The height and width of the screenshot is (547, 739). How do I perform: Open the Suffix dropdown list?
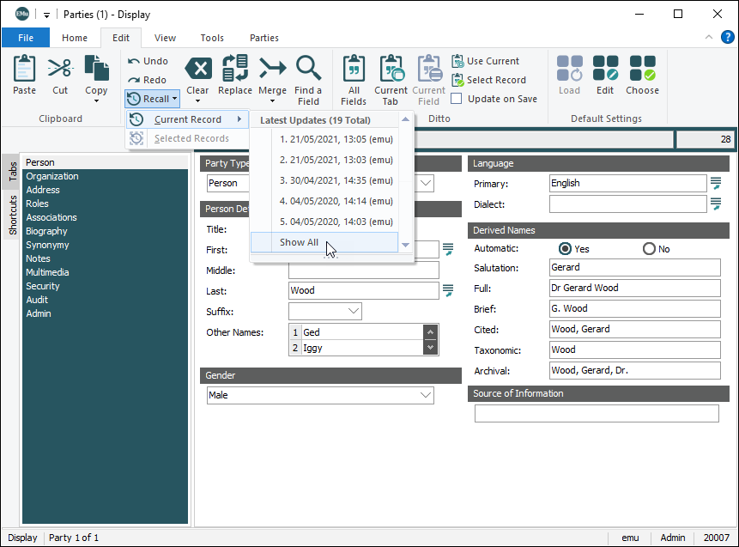coord(353,311)
